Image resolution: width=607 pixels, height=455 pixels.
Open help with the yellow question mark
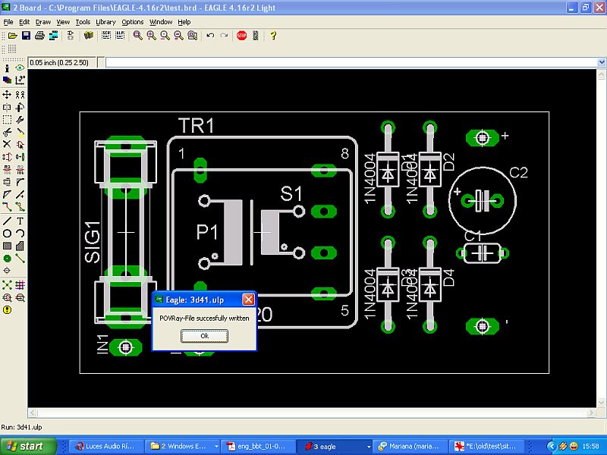point(273,36)
